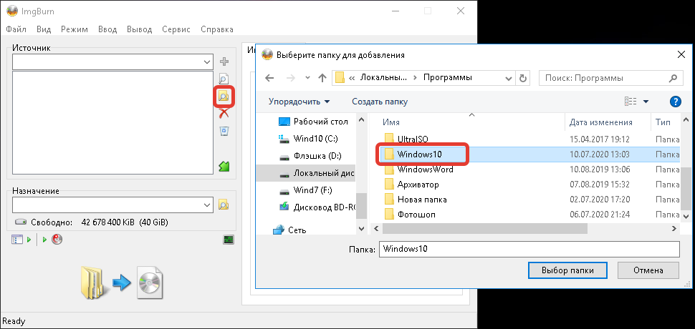Click the Выбор папки button
Viewport: 695px width, 329px height.
pos(567,270)
